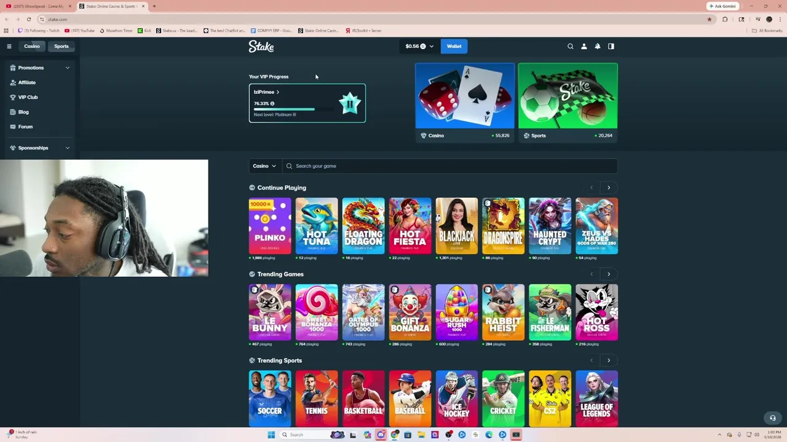
Task: Open the Sugar Rush 1000 game
Action: [x=457, y=312]
